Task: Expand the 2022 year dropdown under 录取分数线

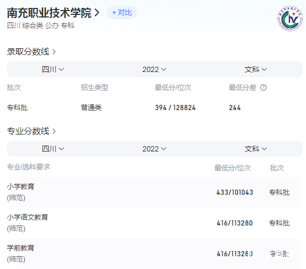Action: (x=154, y=69)
